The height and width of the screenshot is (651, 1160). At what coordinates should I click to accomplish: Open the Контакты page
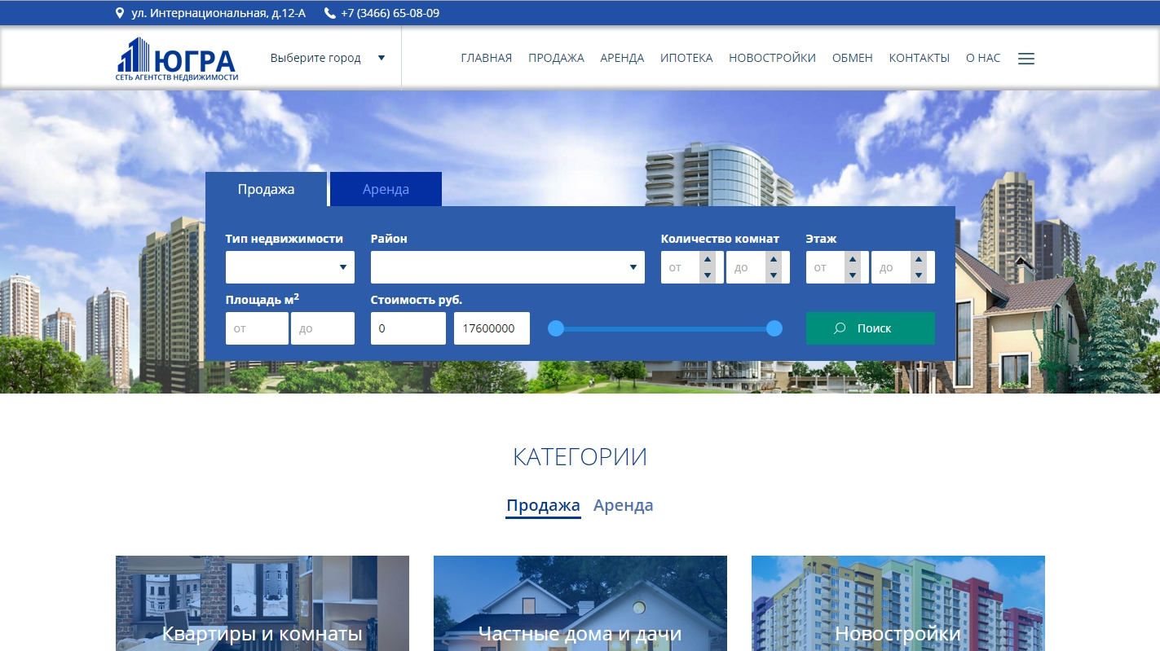pos(920,58)
